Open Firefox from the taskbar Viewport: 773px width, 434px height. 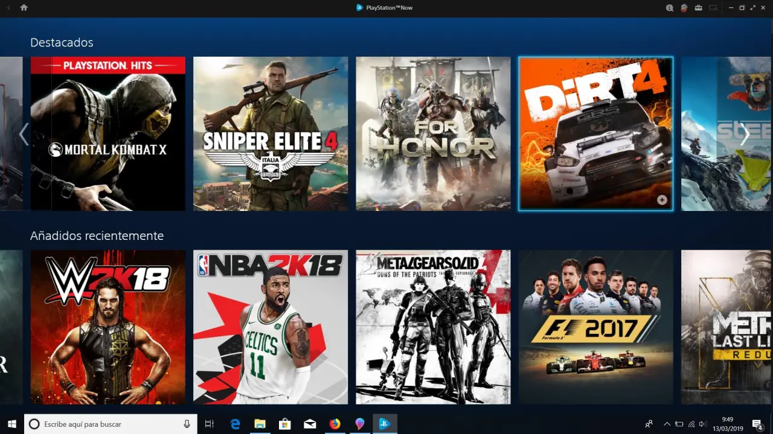pyautogui.click(x=335, y=424)
